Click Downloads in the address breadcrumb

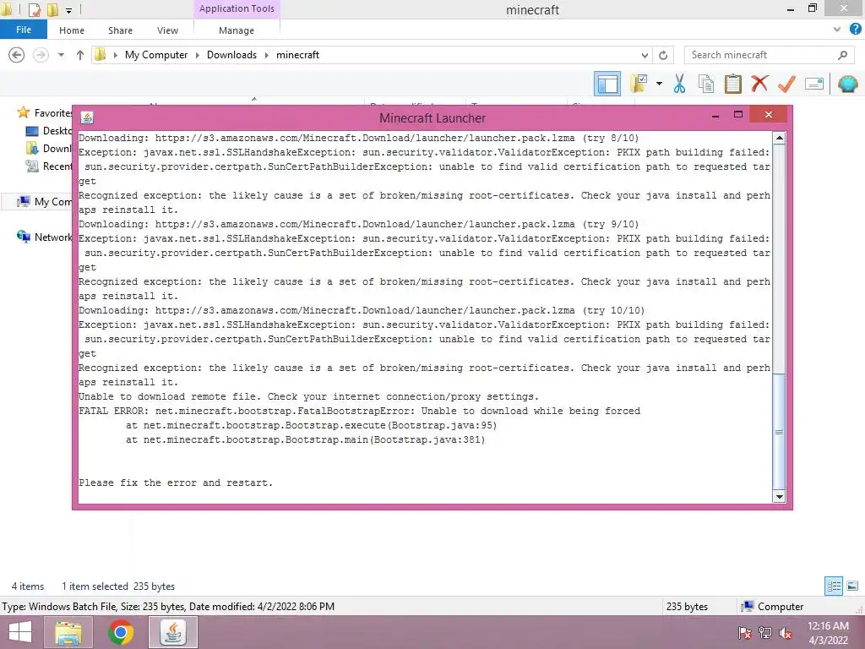click(x=231, y=55)
